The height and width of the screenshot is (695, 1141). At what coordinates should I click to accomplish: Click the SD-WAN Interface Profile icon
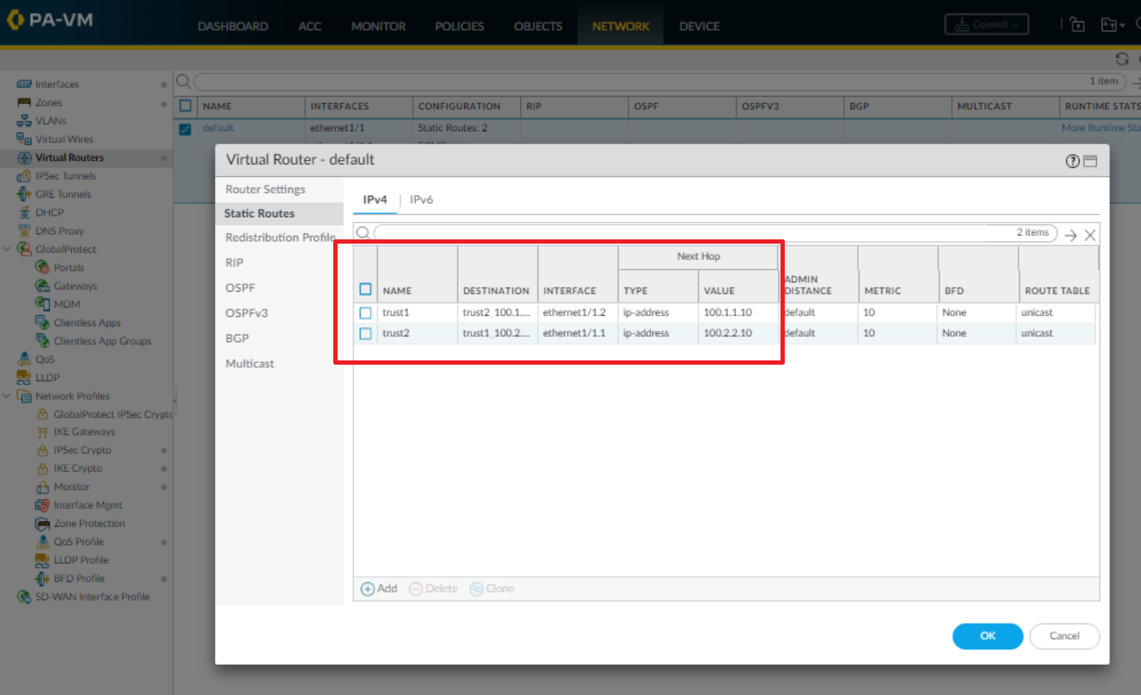[24, 597]
